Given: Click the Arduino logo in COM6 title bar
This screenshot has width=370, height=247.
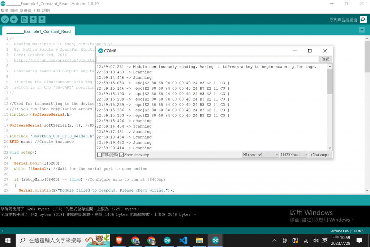Looking at the screenshot, I should pyautogui.click(x=101, y=51).
